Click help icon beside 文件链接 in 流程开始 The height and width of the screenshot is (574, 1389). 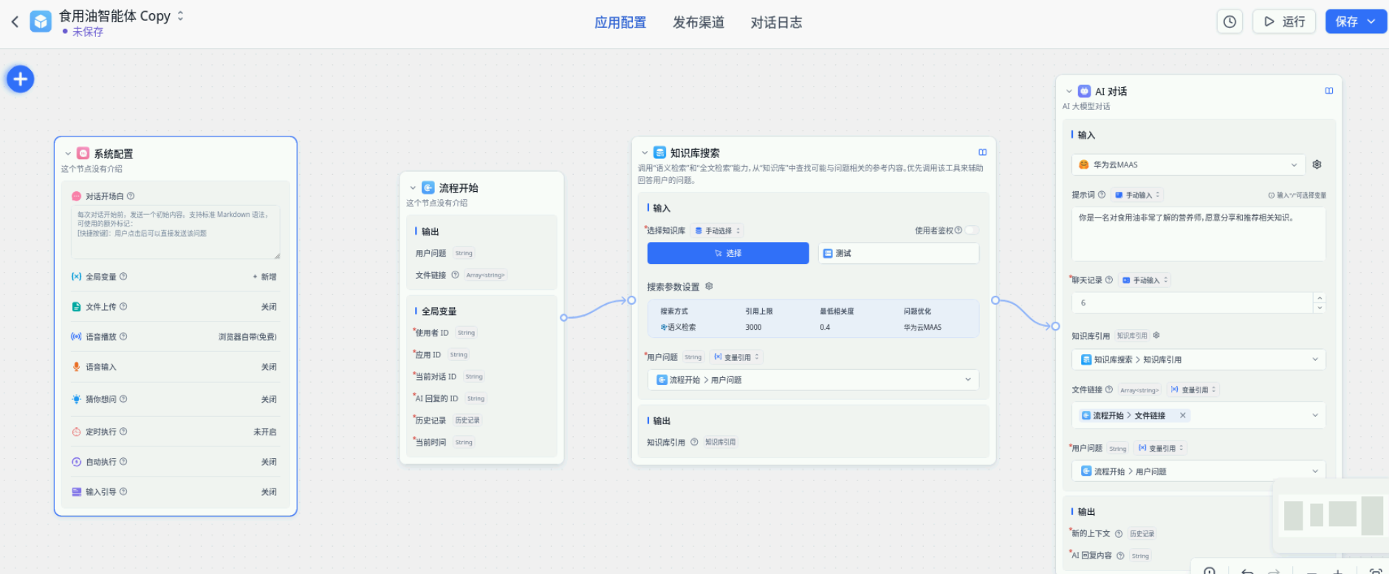(x=455, y=274)
